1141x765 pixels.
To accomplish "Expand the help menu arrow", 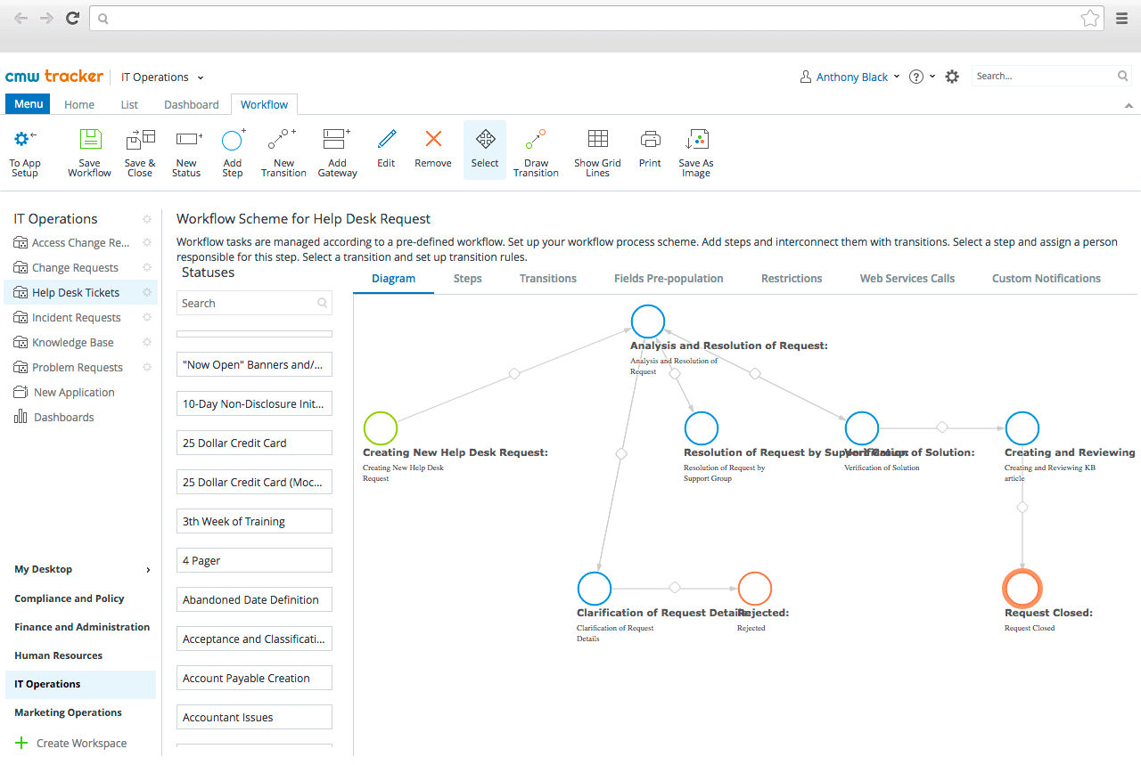I will [932, 77].
